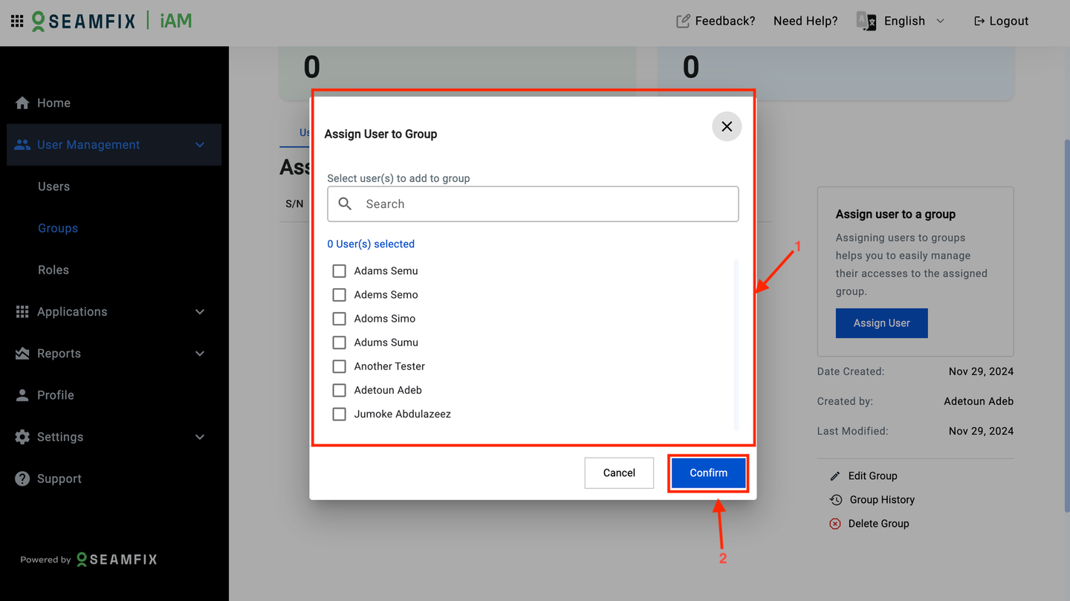
Task: Click the Group History link text
Action: [882, 500]
